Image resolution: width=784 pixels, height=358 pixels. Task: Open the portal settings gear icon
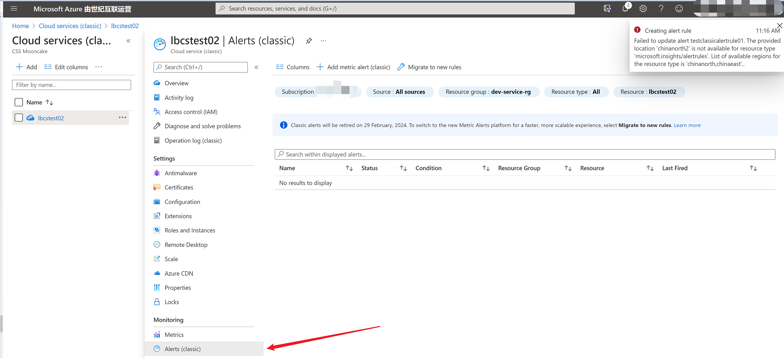click(643, 9)
